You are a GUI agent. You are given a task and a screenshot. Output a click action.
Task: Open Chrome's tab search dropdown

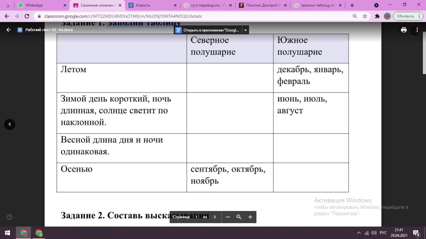(376, 5)
